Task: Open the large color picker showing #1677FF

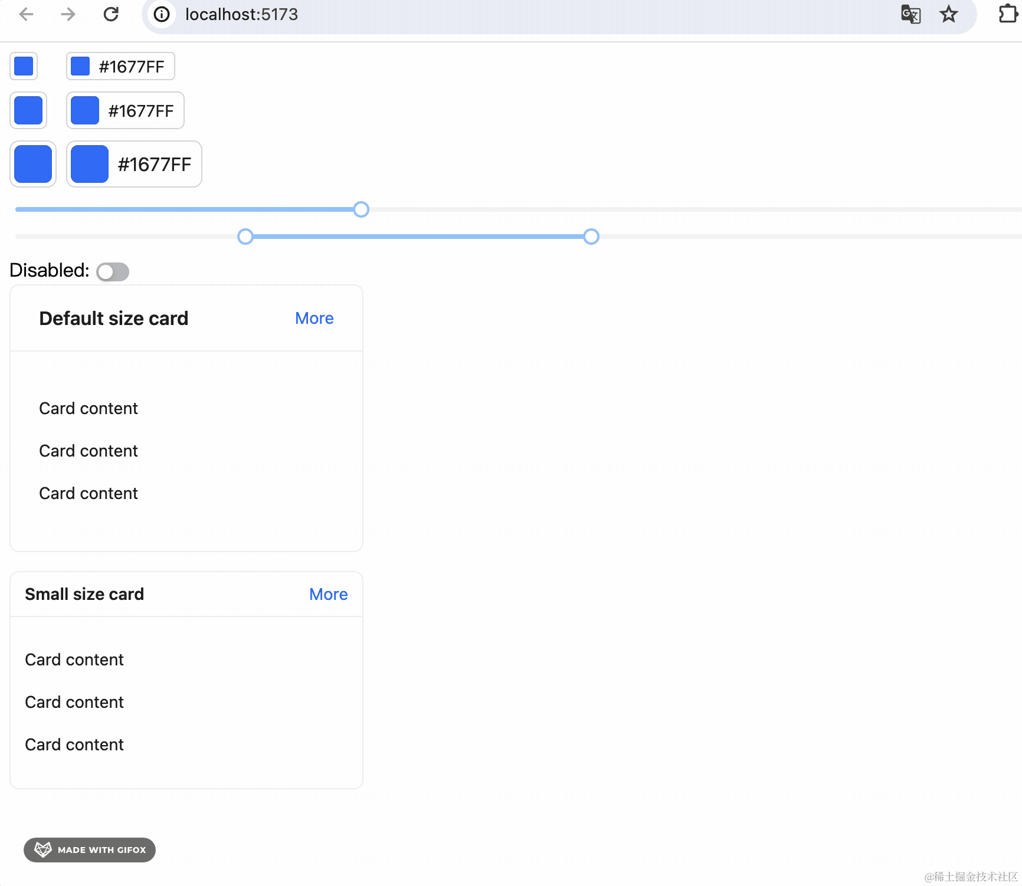Action: coord(134,164)
